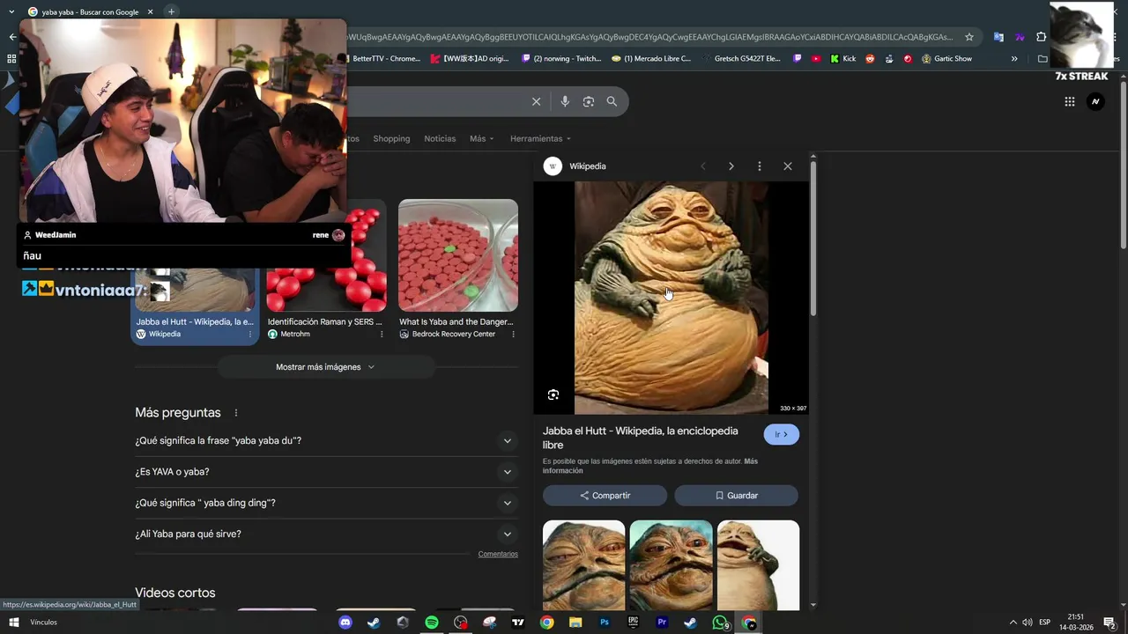The height and width of the screenshot is (634, 1128).
Task: Open the Windows Start menu
Action: pyautogui.click(x=13, y=623)
